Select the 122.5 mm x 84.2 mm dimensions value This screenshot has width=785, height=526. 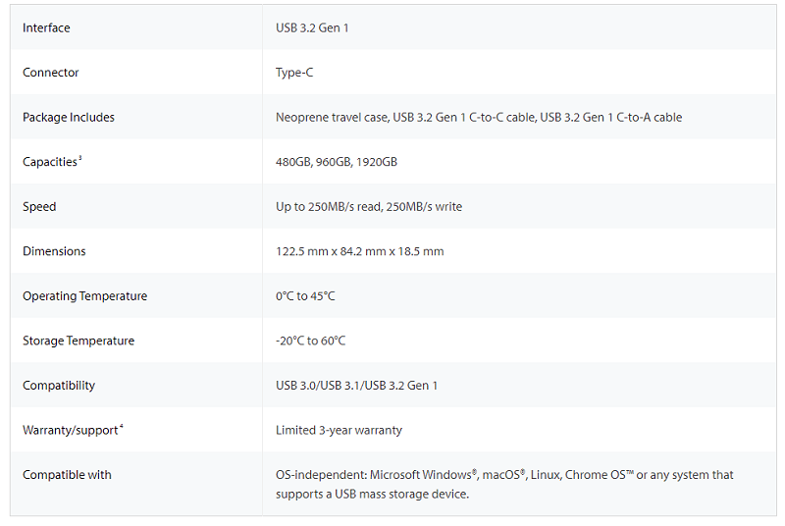coord(359,251)
